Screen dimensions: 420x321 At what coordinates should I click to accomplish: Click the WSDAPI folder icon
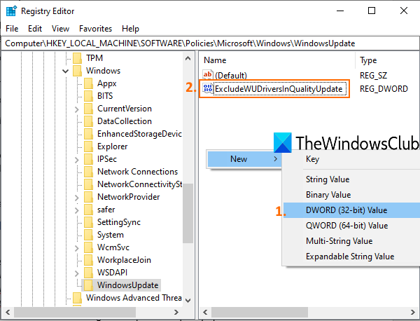click(88, 272)
